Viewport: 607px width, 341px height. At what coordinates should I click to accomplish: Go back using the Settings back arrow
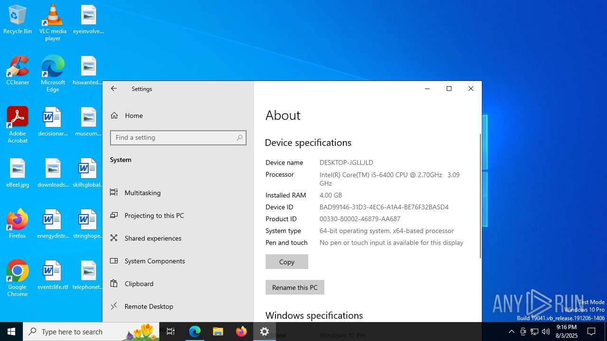coord(114,89)
